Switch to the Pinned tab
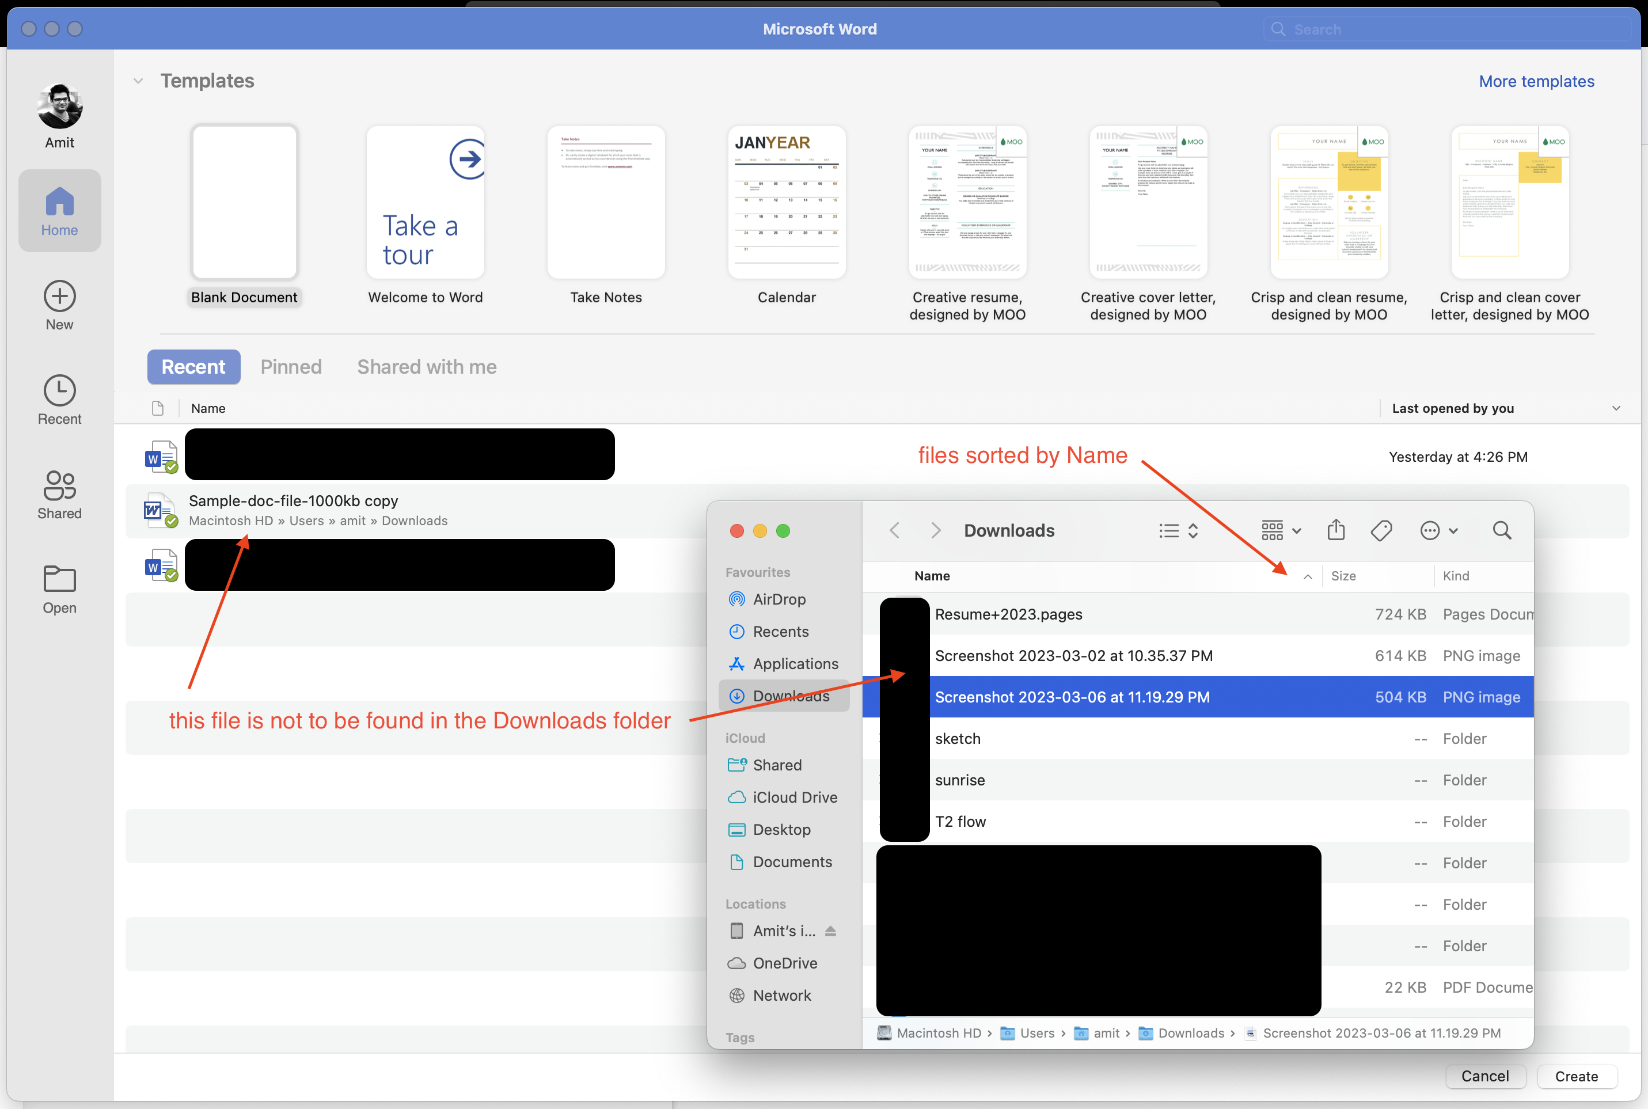The width and height of the screenshot is (1648, 1109). pyautogui.click(x=291, y=367)
